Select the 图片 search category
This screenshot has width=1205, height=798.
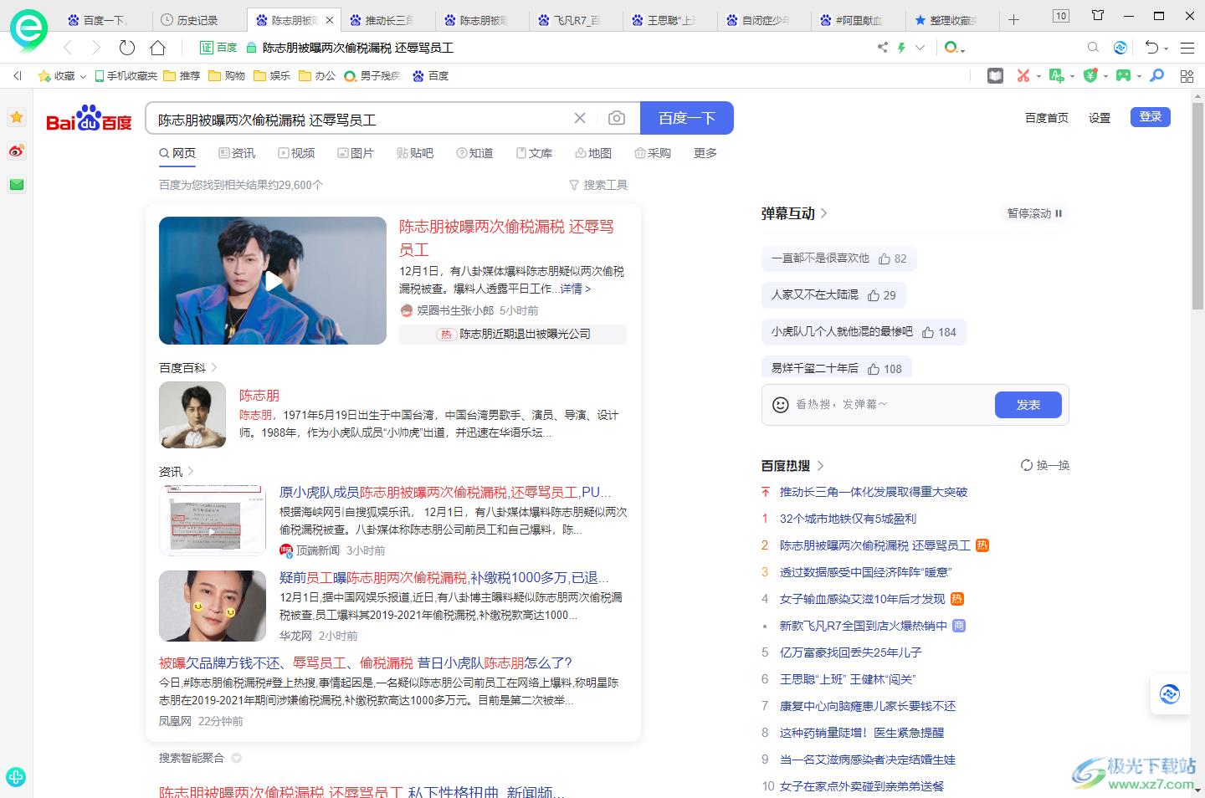(356, 153)
